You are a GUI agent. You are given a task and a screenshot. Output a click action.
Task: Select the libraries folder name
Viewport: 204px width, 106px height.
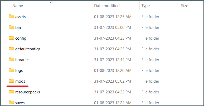coord(22,60)
